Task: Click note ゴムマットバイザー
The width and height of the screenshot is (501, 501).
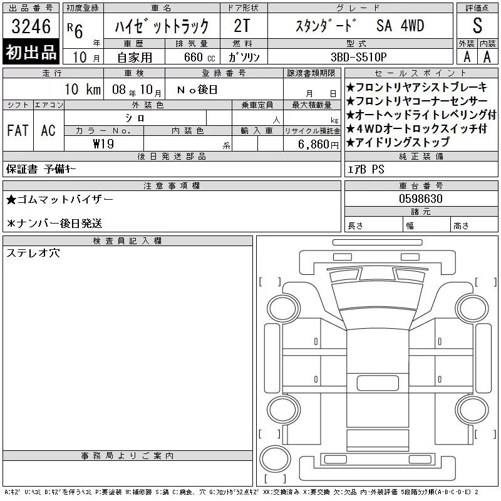Action: pyautogui.click(x=59, y=200)
